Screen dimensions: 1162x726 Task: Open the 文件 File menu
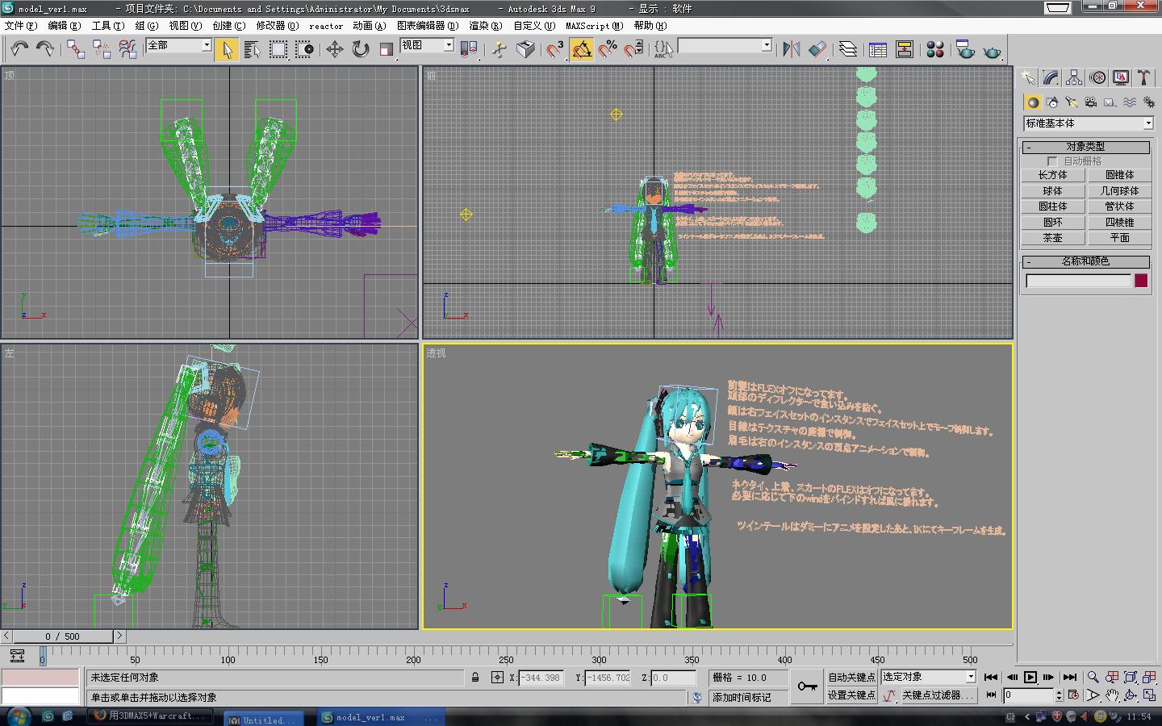21,26
